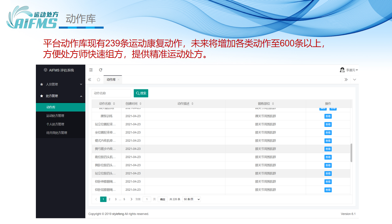Go to the home tab icon

click(x=98, y=80)
